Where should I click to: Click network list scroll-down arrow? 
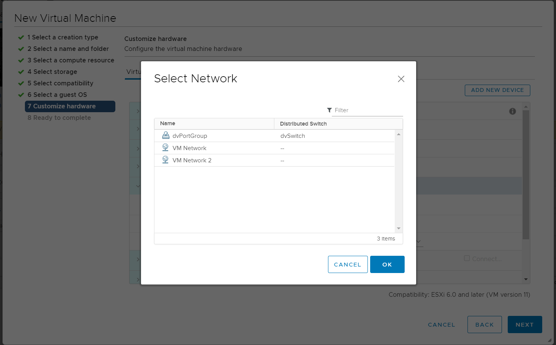[x=399, y=229]
